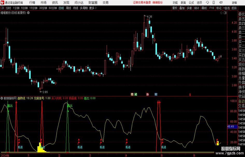The image size is (245, 157).
Task: Open the 公式 menu
Action: [191, 3]
